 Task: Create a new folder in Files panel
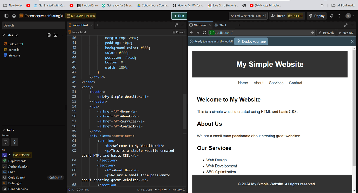click(x=55, y=35)
